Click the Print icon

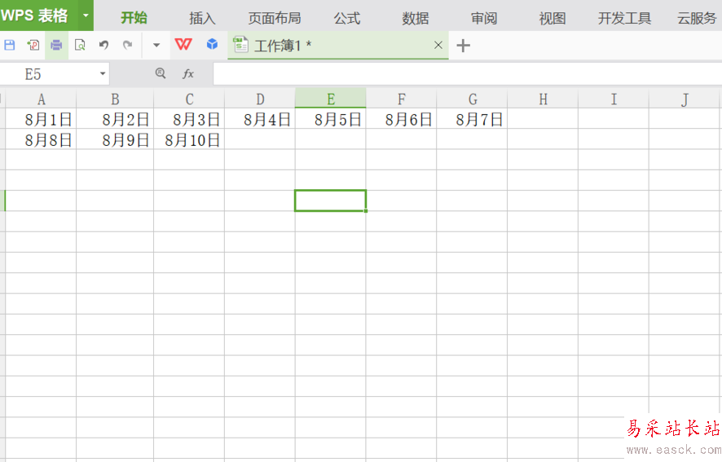point(56,45)
